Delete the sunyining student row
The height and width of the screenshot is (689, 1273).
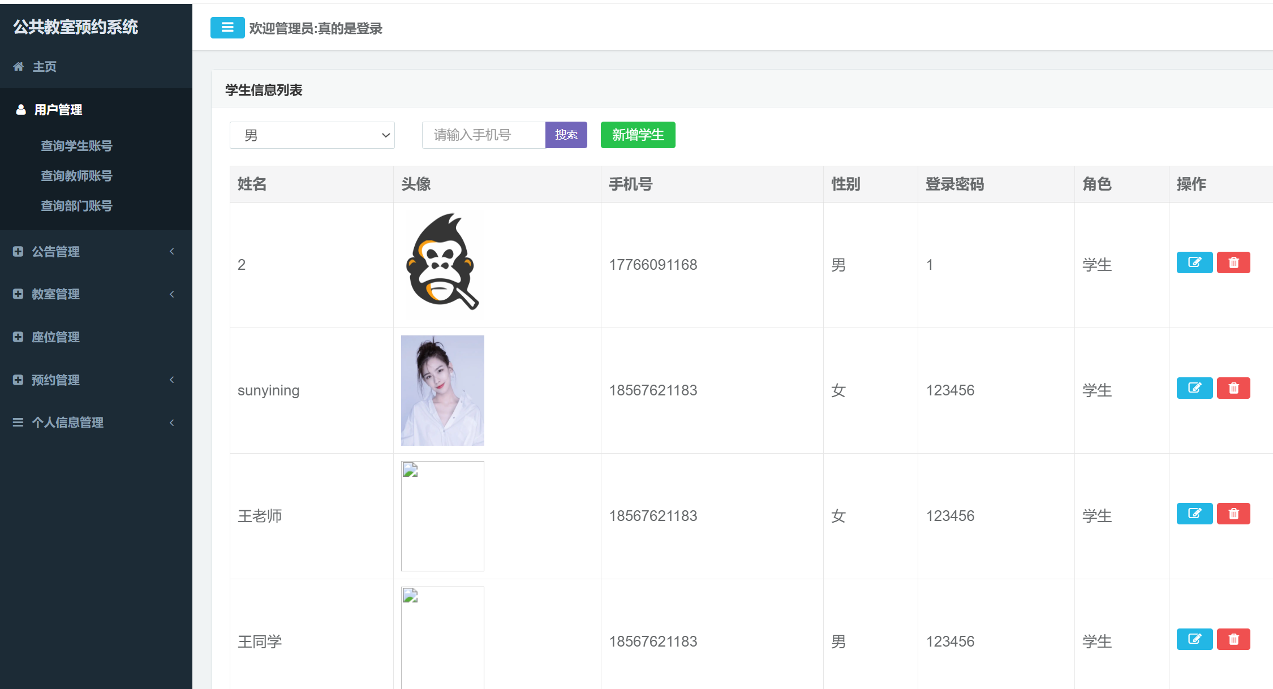(1233, 388)
